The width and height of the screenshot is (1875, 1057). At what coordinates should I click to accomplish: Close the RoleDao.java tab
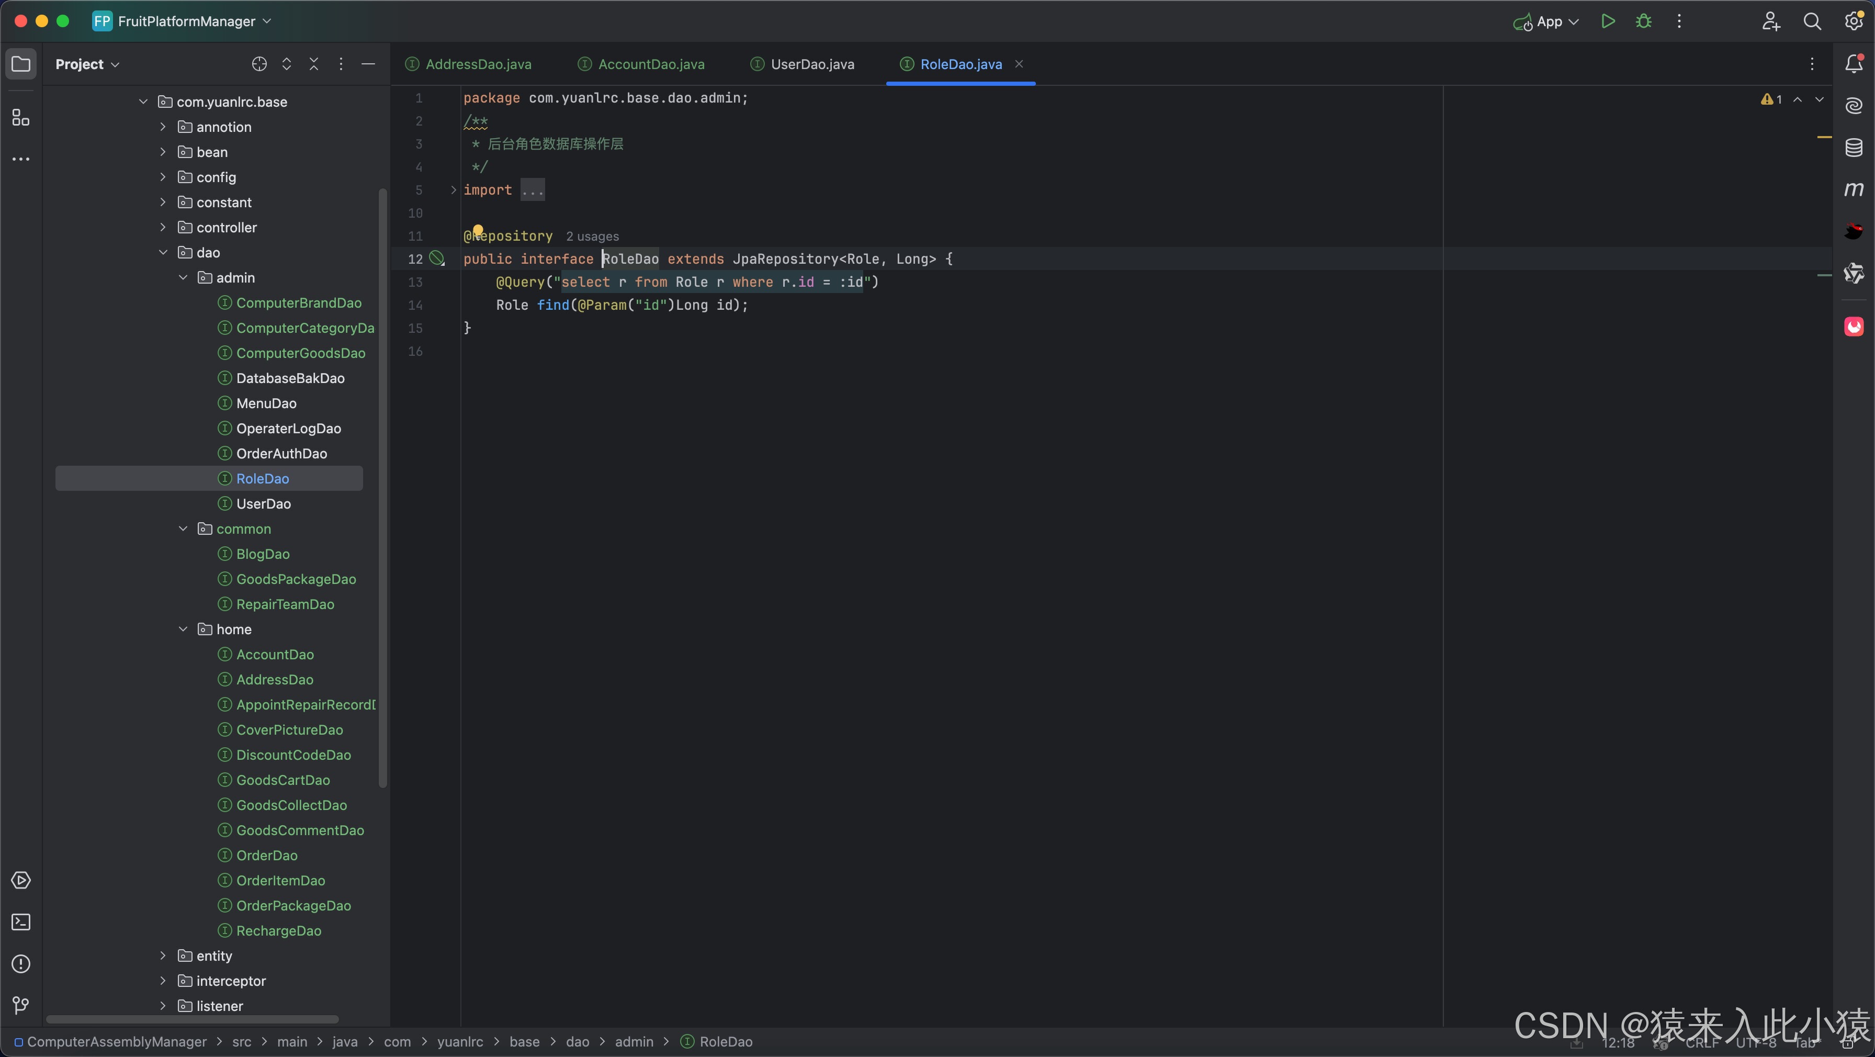[x=1019, y=64]
